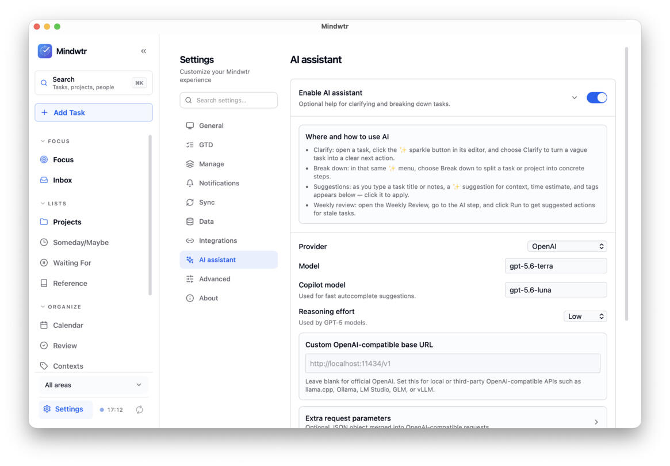Collapse the AI assistant section chevron
The height and width of the screenshot is (466, 670).
click(575, 97)
